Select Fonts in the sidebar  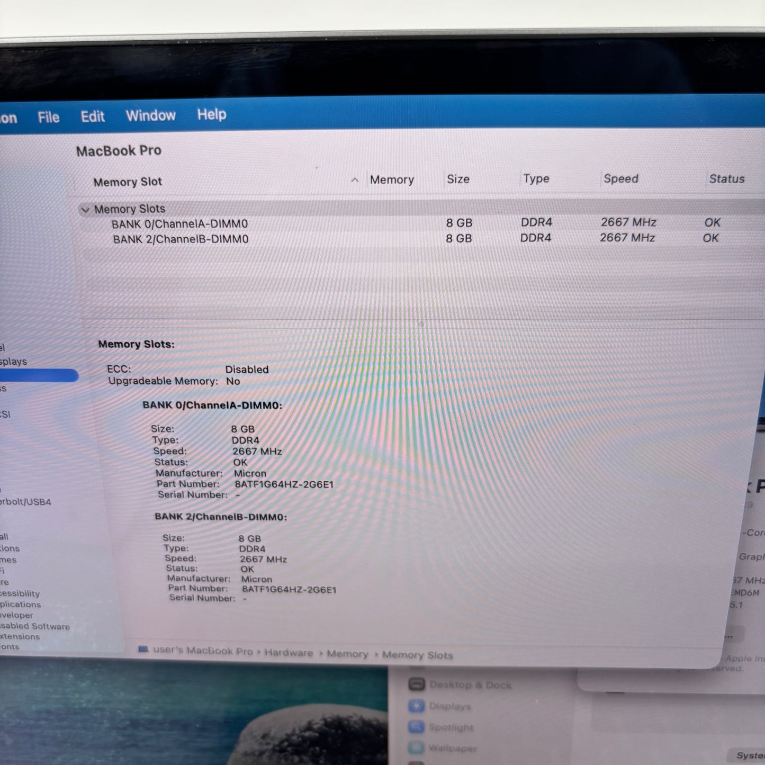[x=10, y=647]
